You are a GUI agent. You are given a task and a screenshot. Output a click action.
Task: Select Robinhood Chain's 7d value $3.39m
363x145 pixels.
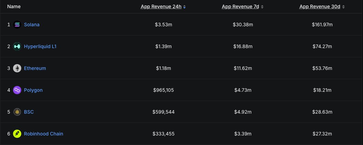pos(243,134)
